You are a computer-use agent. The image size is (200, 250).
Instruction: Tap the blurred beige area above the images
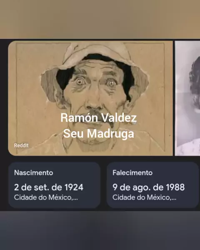tap(100, 19)
